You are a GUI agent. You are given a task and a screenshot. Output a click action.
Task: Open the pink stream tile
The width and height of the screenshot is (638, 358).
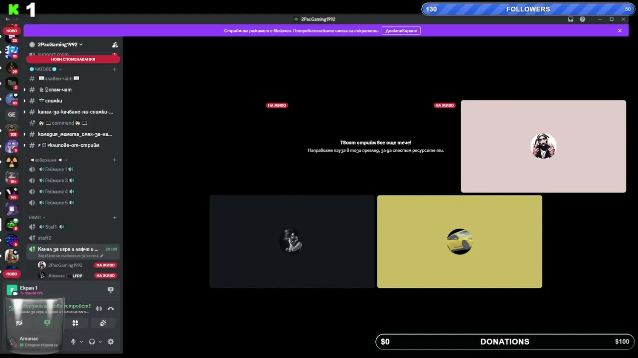tap(543, 146)
